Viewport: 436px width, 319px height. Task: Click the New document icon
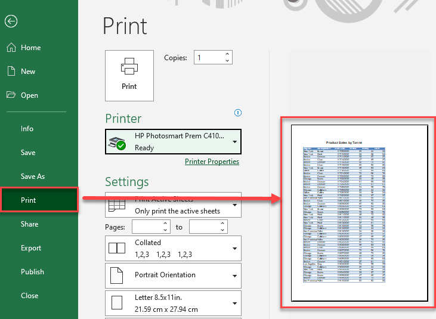tap(11, 72)
